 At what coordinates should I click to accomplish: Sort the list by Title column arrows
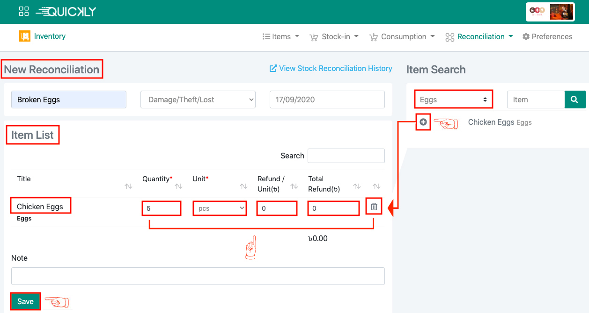pos(128,186)
